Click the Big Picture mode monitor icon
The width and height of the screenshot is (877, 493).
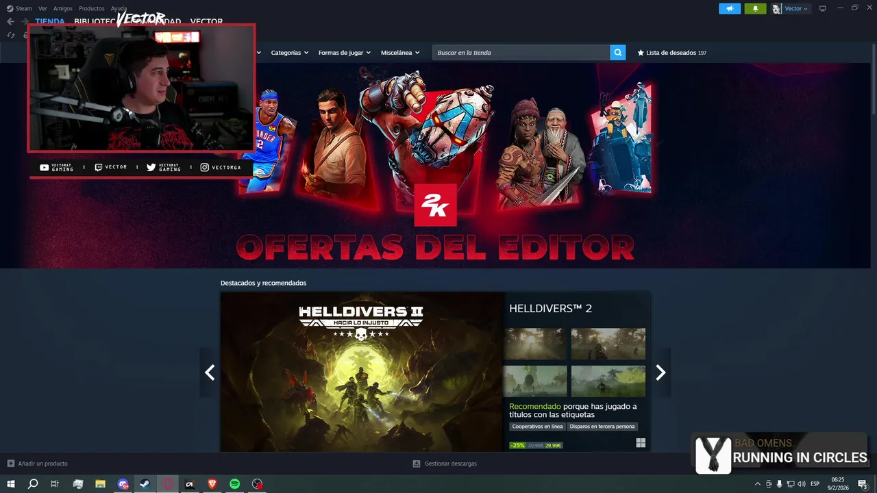(823, 8)
